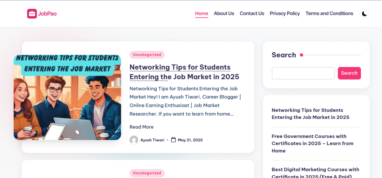Screen dimensions: 382x178
Task: Click Read More on the networking post
Action: [x=141, y=127]
